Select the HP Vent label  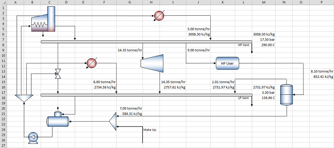coord(243,45)
